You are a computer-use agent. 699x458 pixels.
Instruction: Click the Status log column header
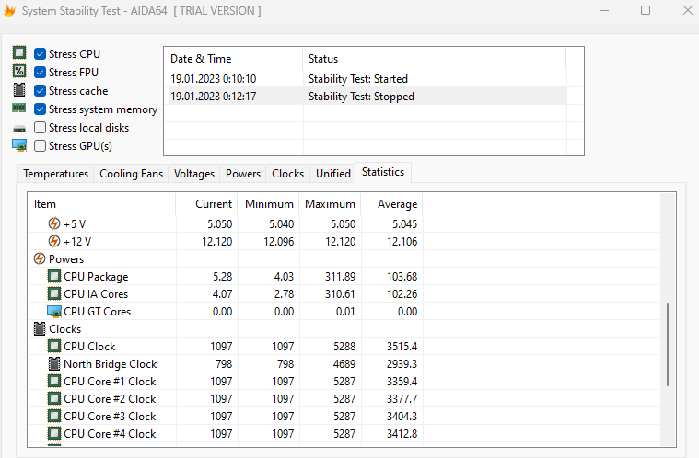tap(435, 59)
